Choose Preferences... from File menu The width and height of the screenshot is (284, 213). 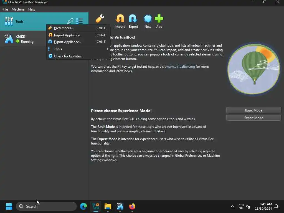[78, 28]
